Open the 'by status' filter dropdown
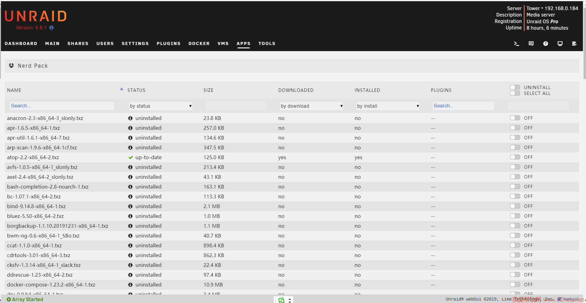 point(161,106)
